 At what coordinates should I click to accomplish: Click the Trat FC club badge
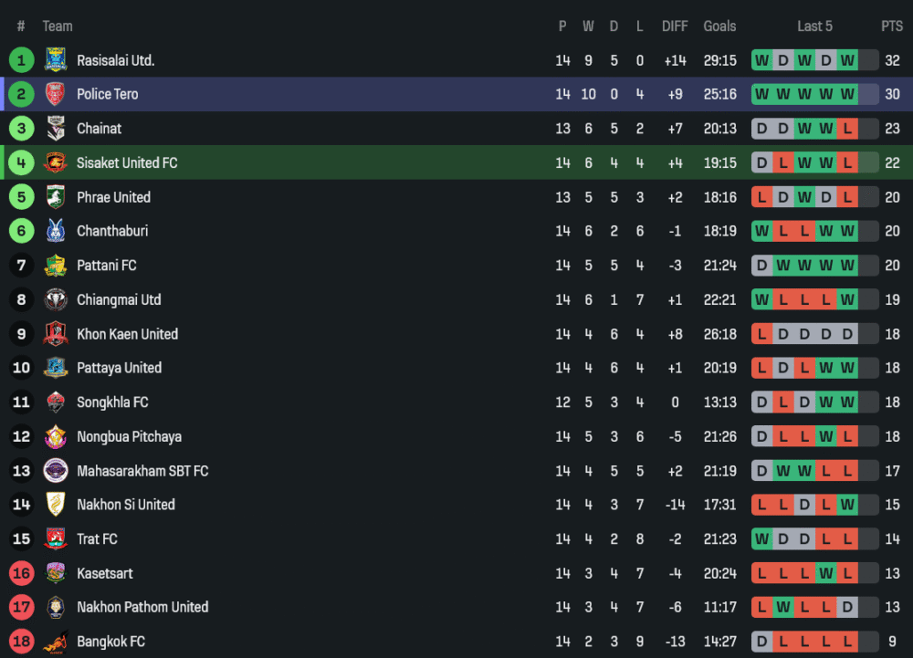pyautogui.click(x=56, y=538)
